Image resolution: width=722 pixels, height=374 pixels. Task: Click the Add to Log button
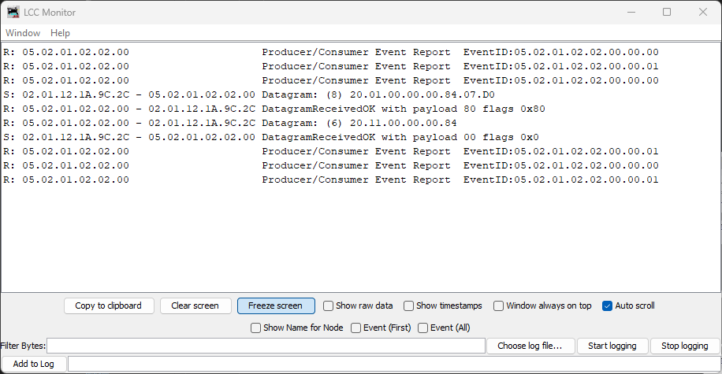34,364
